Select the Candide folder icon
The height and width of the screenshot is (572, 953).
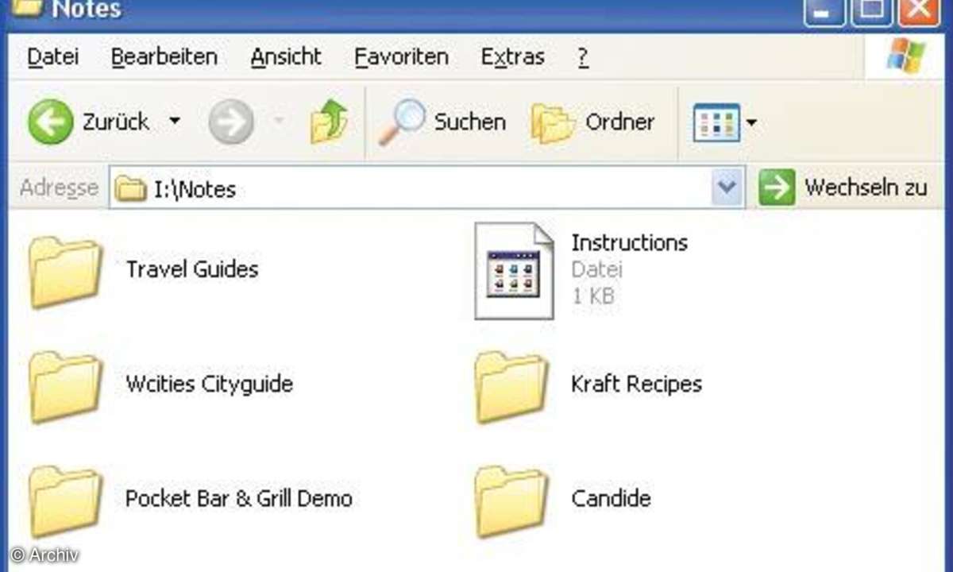(511, 501)
